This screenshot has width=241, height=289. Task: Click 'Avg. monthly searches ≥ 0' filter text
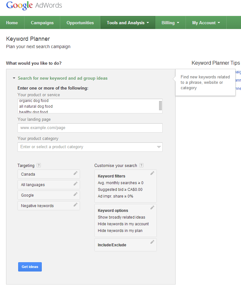120,183
